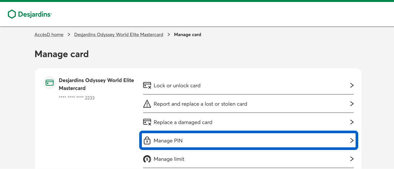Click the warning triangle icon
This screenshot has width=394, height=169.
(147, 104)
